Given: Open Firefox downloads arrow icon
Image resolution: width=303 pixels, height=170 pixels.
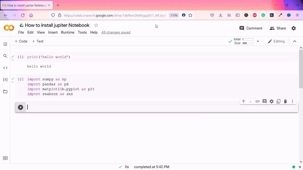Looking at the screenshot, I should point(221,15).
